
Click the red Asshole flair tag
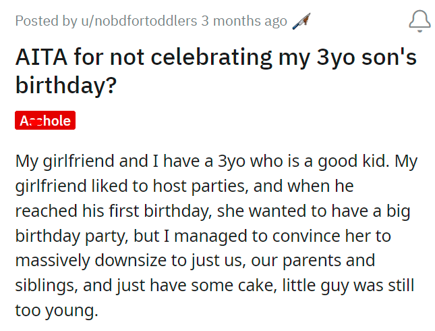[45, 120]
